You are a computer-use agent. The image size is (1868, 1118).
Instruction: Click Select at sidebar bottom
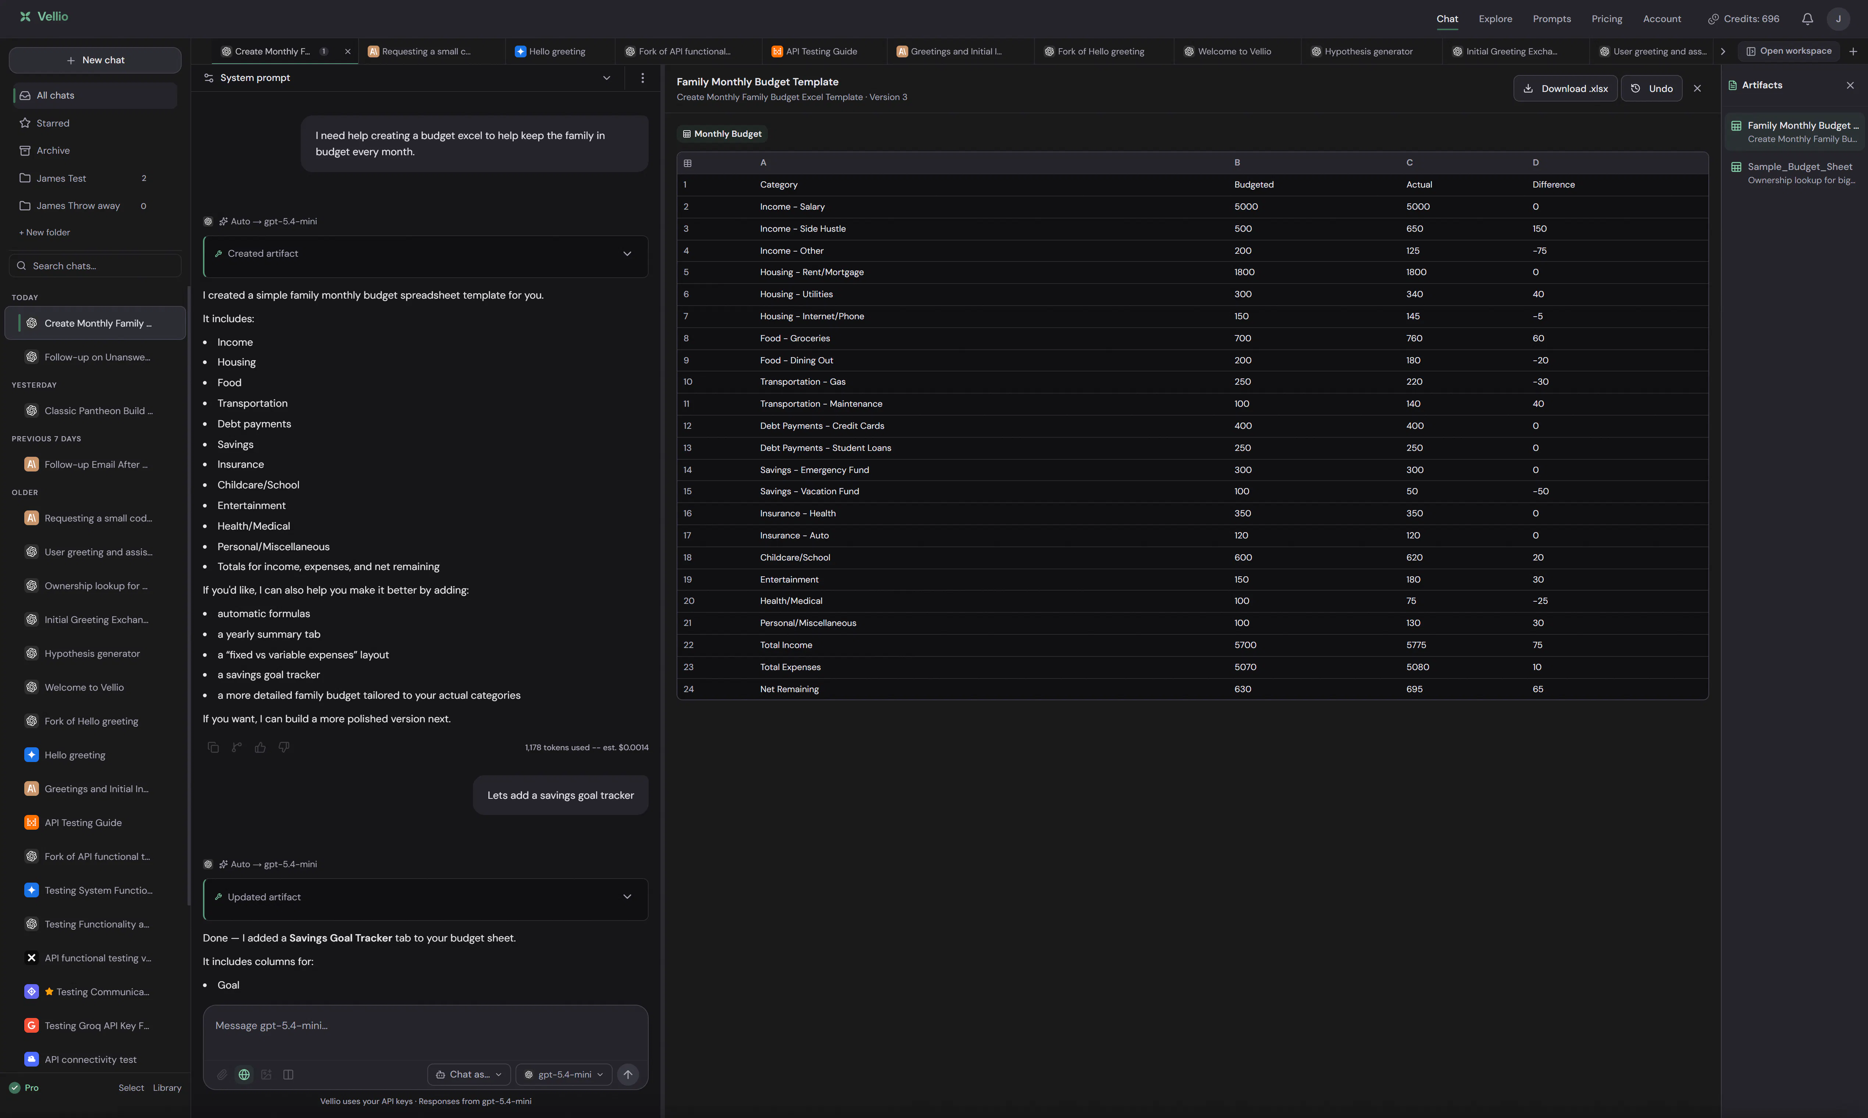point(131,1088)
